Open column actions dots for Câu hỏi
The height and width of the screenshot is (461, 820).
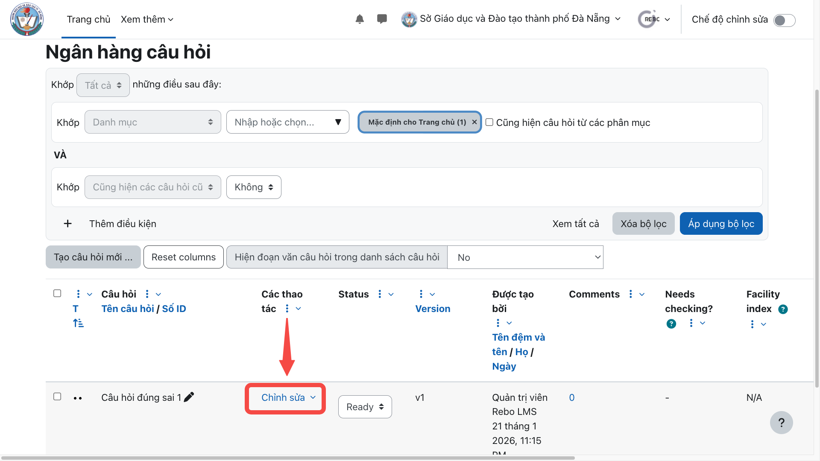pyautogui.click(x=147, y=294)
